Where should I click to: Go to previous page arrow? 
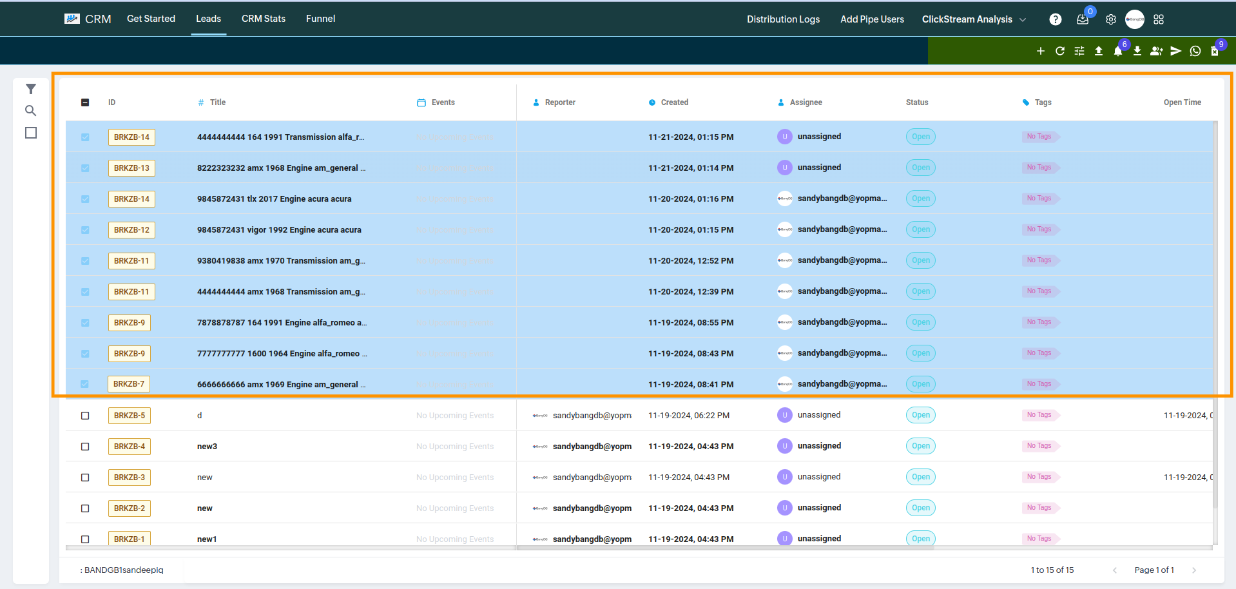pos(1115,570)
